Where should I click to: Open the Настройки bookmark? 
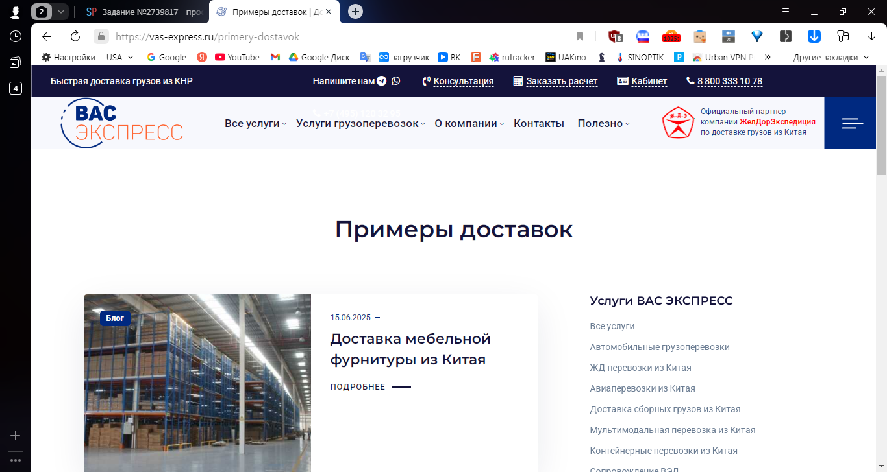coord(68,57)
